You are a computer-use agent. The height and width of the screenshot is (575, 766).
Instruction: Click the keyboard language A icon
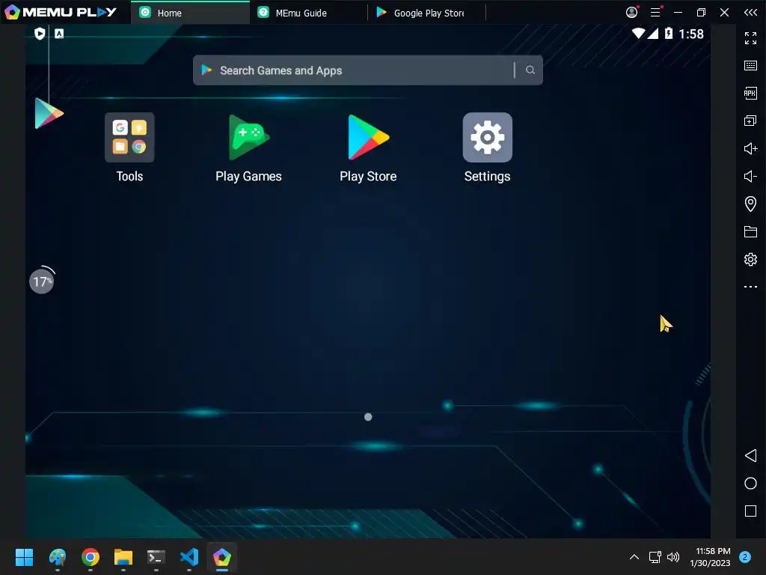pyautogui.click(x=59, y=33)
